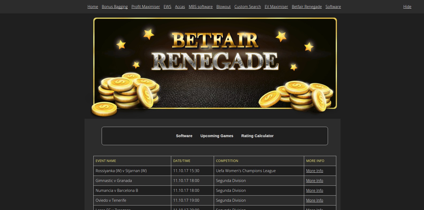The height and width of the screenshot is (210, 424).
Task: Open the Accas link
Action: pos(180,7)
